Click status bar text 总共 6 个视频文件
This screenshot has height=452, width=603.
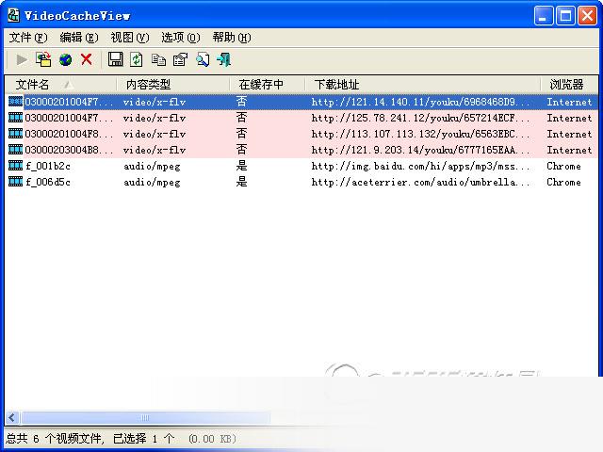pos(55,439)
